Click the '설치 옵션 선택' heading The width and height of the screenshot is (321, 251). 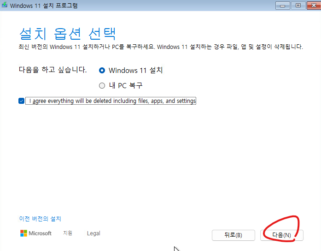(68, 34)
